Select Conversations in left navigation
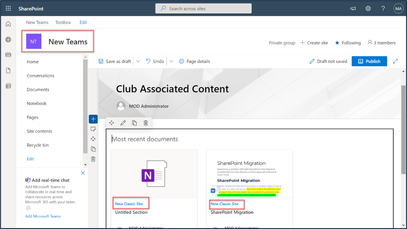Screen dimensions: 407x229 coord(40,75)
